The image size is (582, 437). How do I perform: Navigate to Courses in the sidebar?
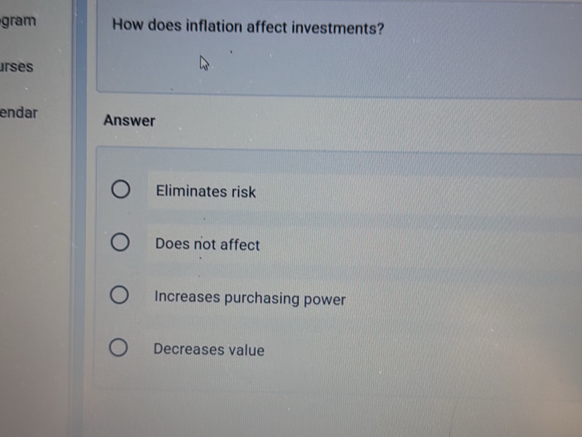pyautogui.click(x=16, y=67)
